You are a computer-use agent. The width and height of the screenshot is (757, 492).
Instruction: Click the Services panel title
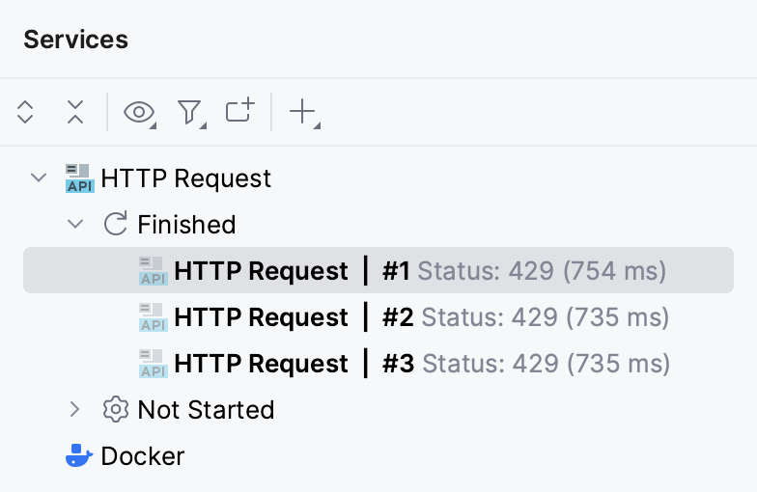(75, 40)
